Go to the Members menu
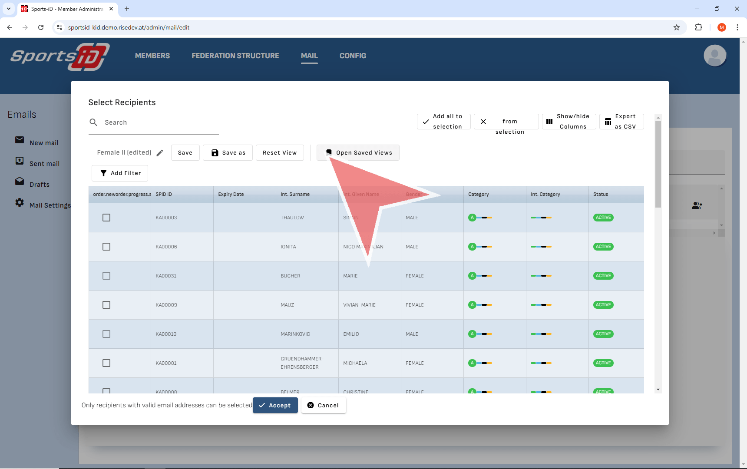747x469 pixels. 152,56
